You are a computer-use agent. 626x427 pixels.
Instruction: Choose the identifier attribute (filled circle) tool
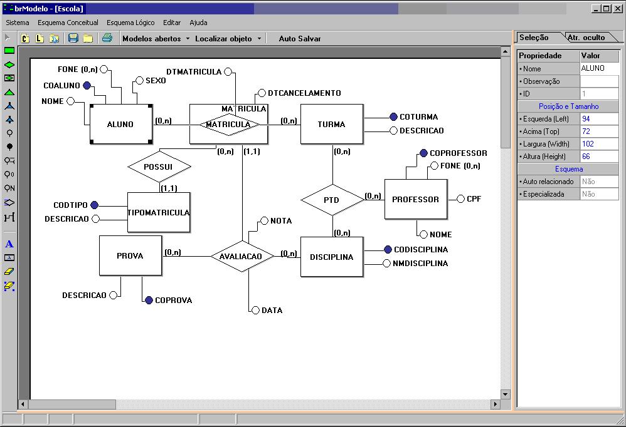(x=9, y=146)
